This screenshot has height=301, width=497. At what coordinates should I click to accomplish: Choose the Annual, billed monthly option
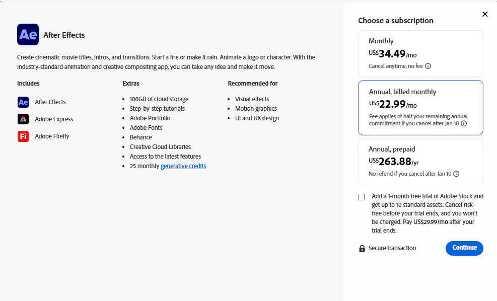tap(420, 107)
